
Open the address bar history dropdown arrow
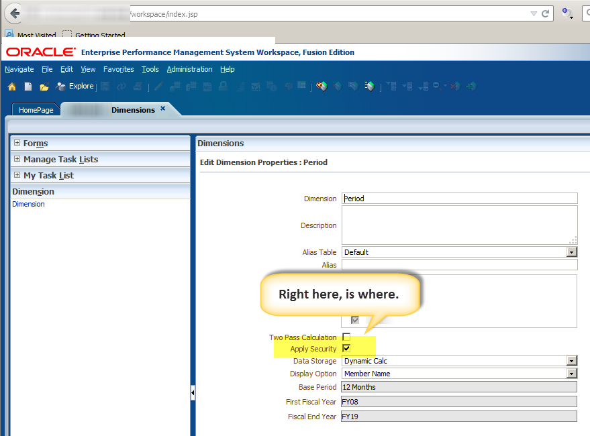533,14
